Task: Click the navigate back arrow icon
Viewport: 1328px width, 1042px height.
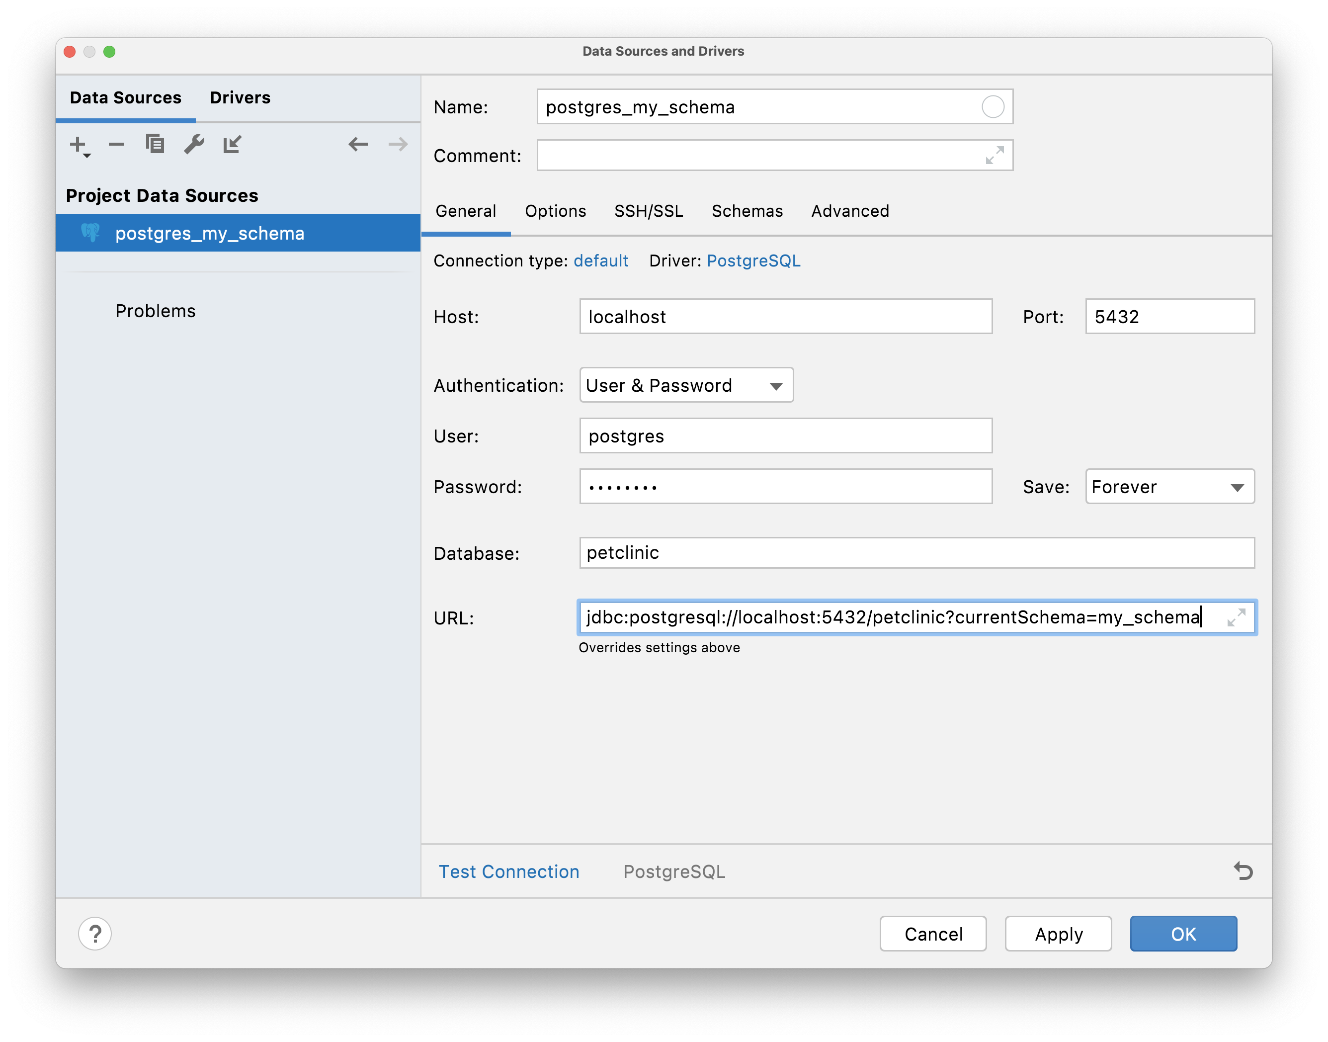Action: coord(359,145)
